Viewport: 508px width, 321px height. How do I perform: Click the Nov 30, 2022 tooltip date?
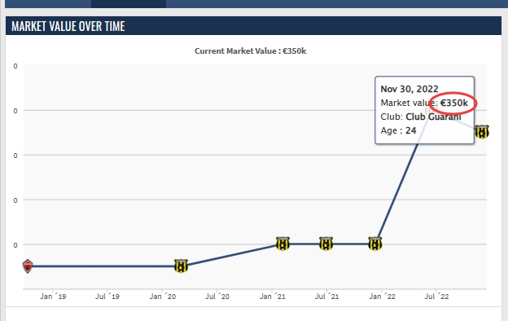(x=409, y=89)
